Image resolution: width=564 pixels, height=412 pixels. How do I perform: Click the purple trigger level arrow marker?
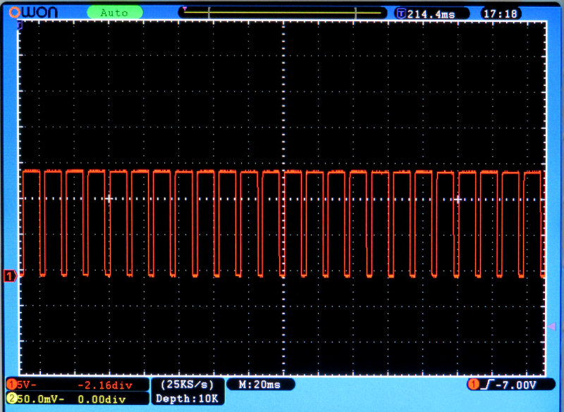tap(551, 327)
